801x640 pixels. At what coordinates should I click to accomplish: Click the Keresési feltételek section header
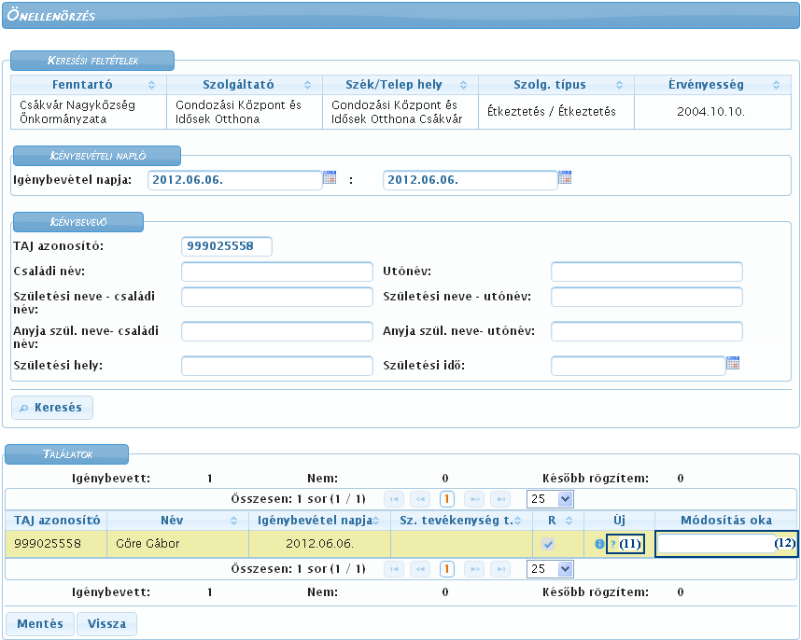click(x=92, y=61)
